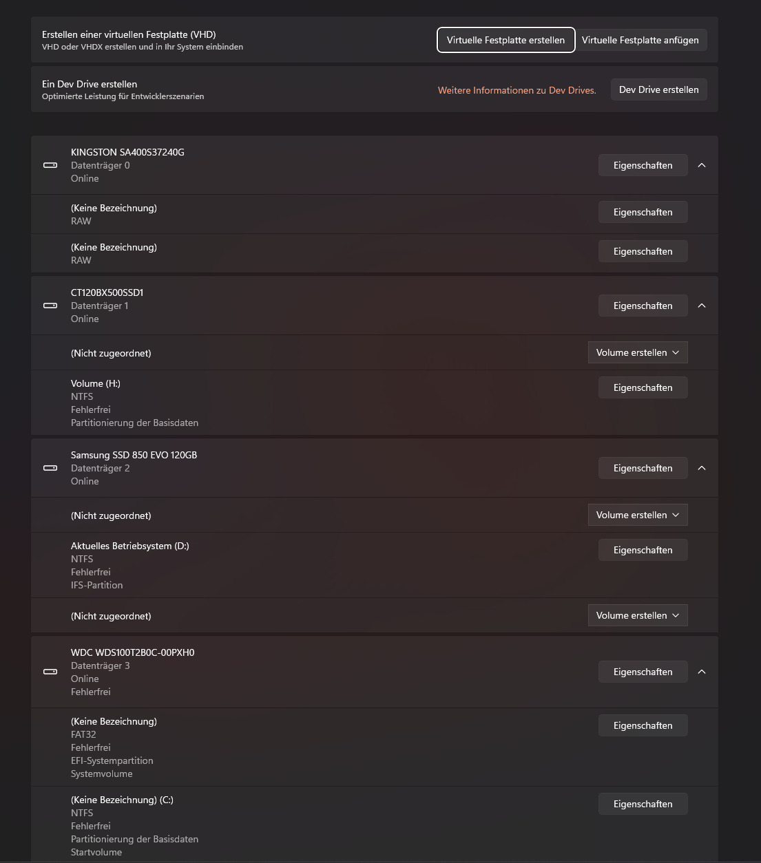Click the Samsung SSD 850 EVO drive icon

coord(50,468)
